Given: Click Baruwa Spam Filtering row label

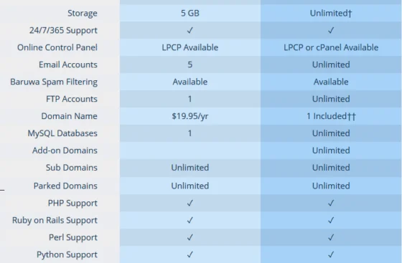Looking at the screenshot, I should click(x=54, y=82).
